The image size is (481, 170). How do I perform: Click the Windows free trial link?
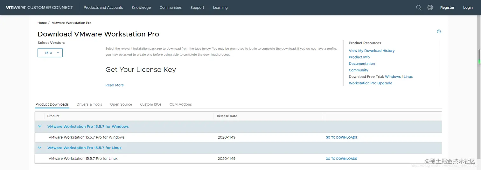click(393, 77)
